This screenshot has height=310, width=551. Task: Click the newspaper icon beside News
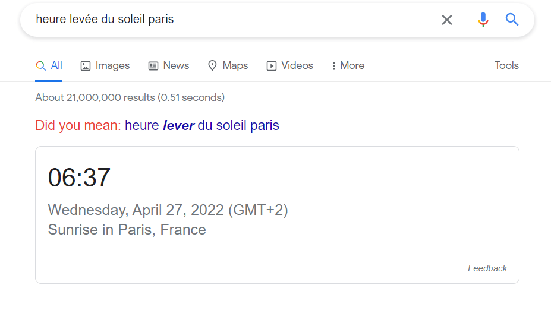[x=153, y=66]
